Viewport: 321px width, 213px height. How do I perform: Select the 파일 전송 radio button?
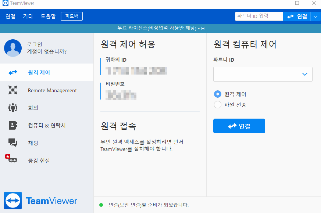pyautogui.click(x=218, y=105)
